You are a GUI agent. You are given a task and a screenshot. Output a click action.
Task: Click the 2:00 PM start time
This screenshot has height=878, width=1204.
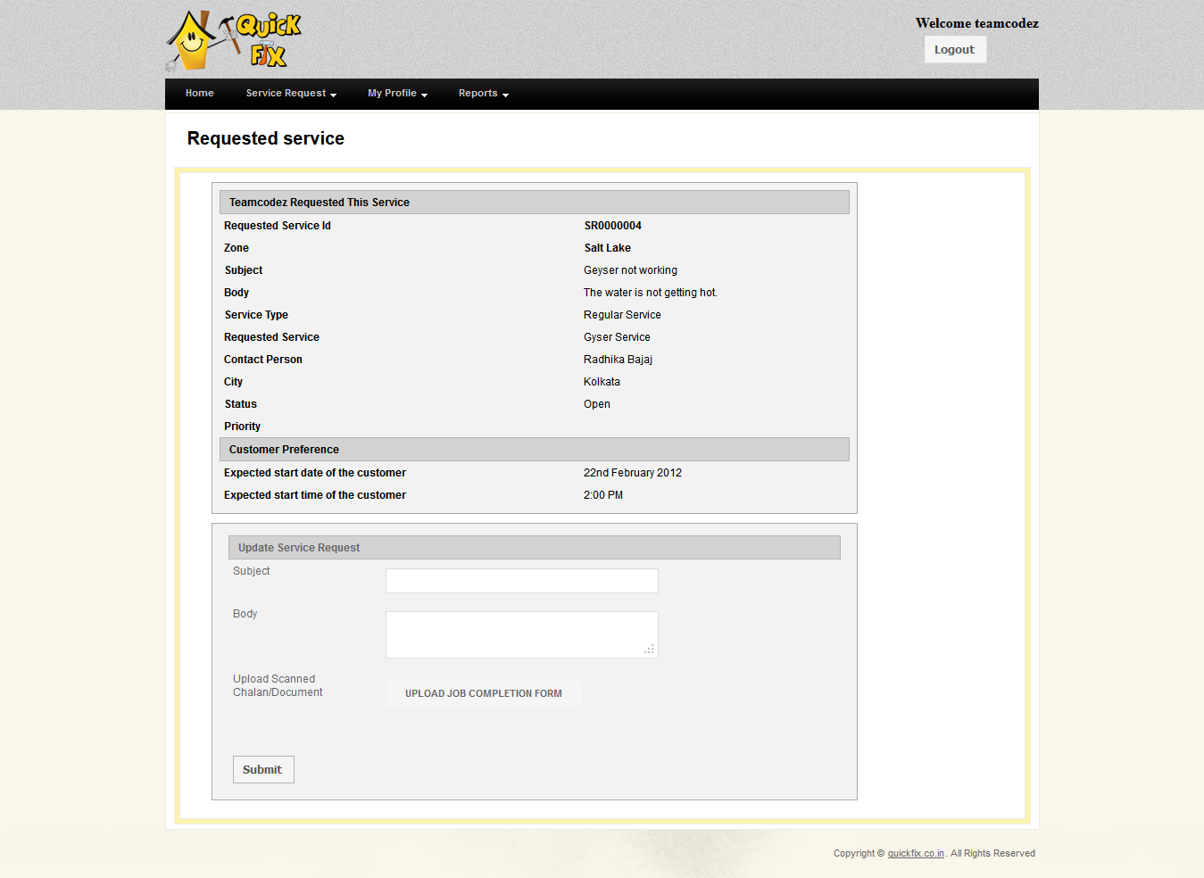tap(603, 495)
